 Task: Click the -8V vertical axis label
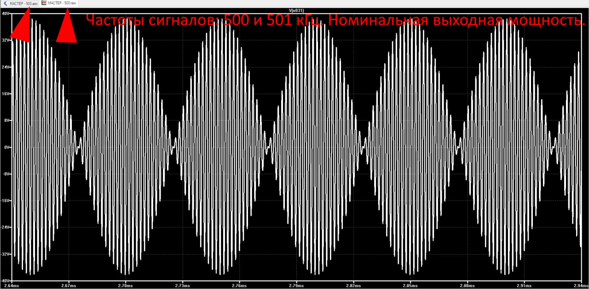6,174
